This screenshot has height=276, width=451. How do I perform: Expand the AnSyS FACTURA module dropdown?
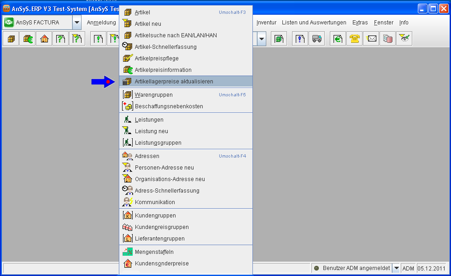[x=77, y=22]
